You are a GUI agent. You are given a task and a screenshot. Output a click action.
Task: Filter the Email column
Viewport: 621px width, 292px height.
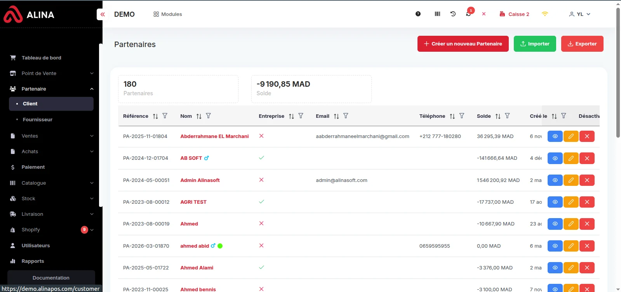(346, 116)
